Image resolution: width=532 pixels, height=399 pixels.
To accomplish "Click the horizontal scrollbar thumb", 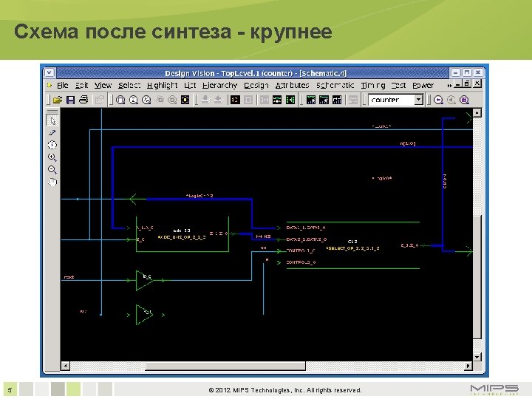I will pyautogui.click(x=225, y=366).
